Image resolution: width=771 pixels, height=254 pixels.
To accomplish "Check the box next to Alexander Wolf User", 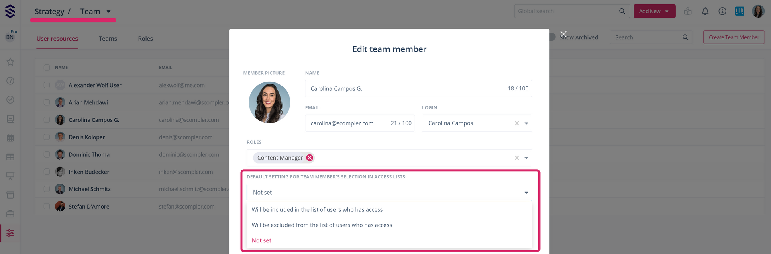I will (x=47, y=85).
